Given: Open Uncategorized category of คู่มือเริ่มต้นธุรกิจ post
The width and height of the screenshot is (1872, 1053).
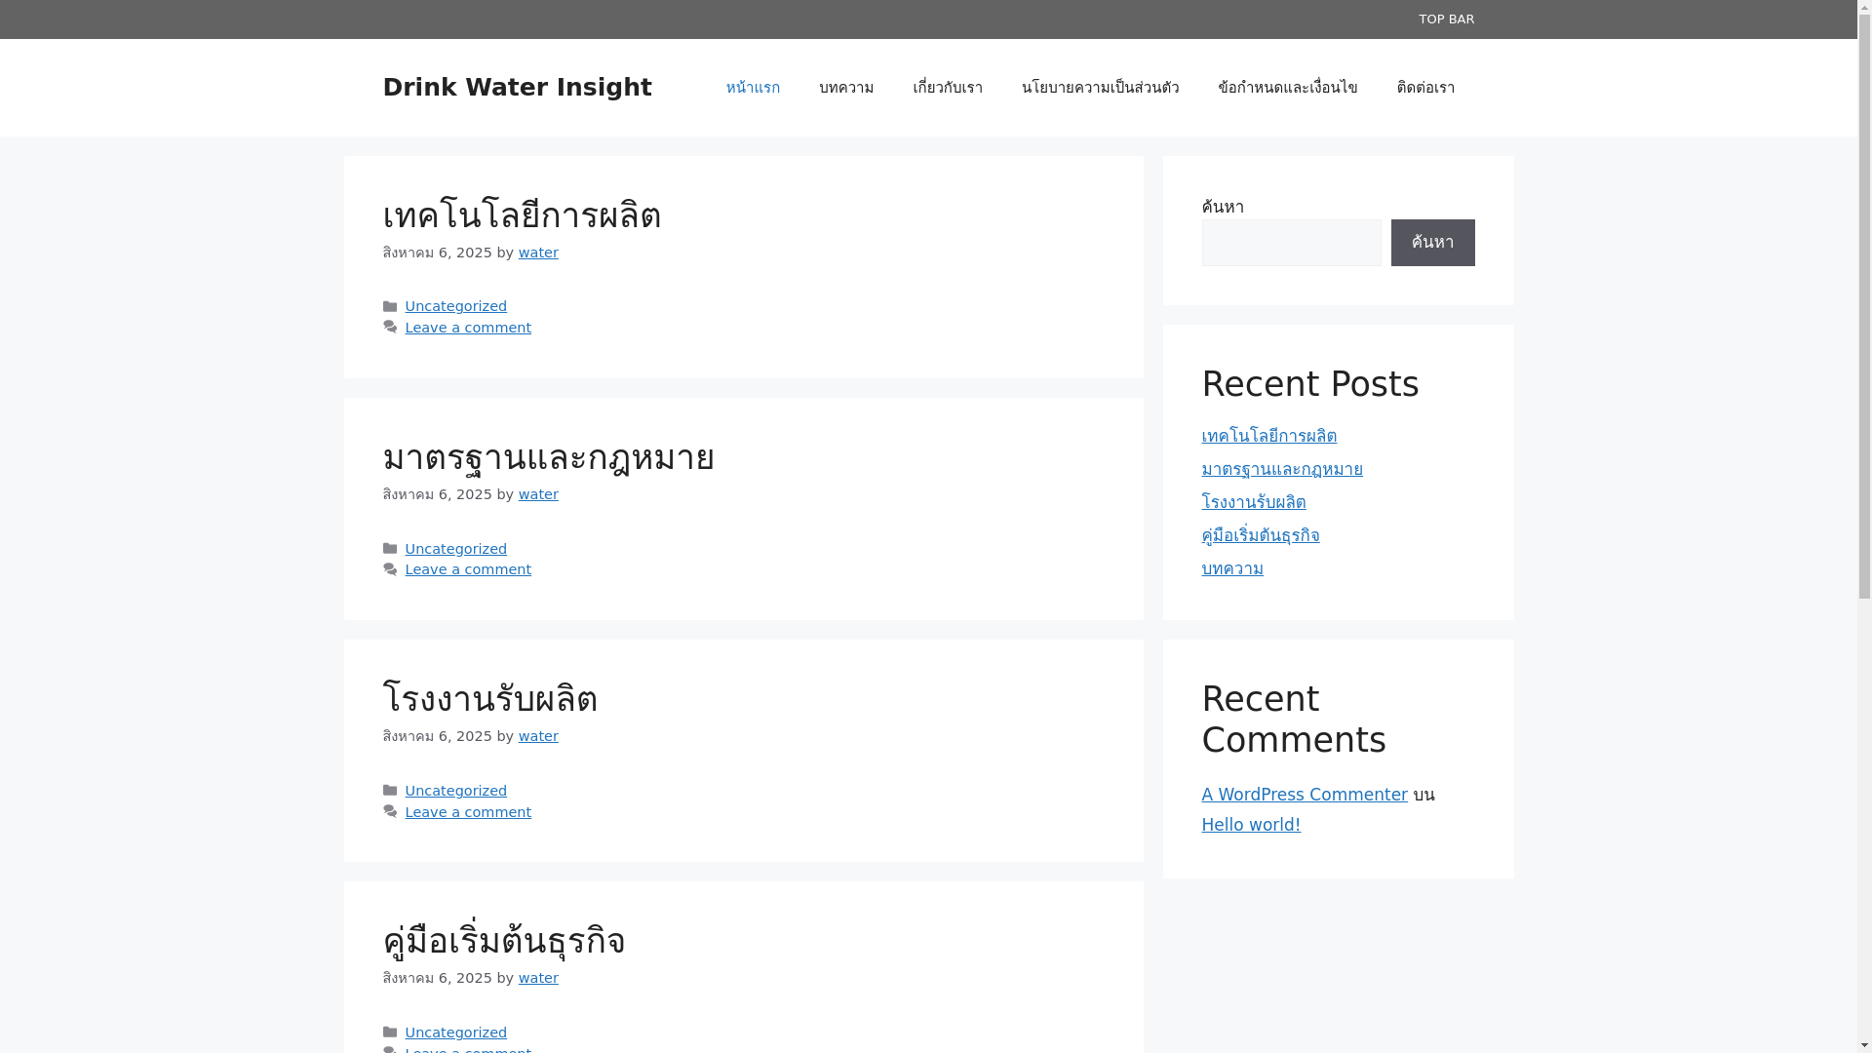Looking at the screenshot, I should 456,1033.
